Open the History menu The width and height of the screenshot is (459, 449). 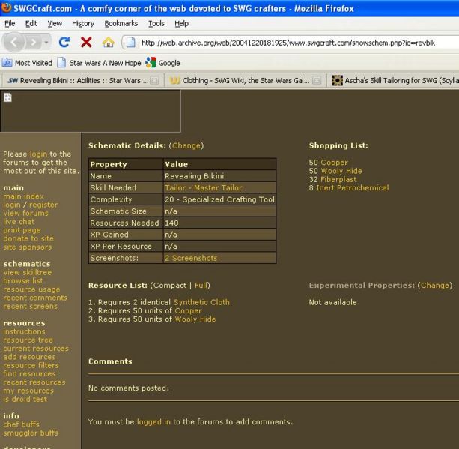[x=83, y=23]
